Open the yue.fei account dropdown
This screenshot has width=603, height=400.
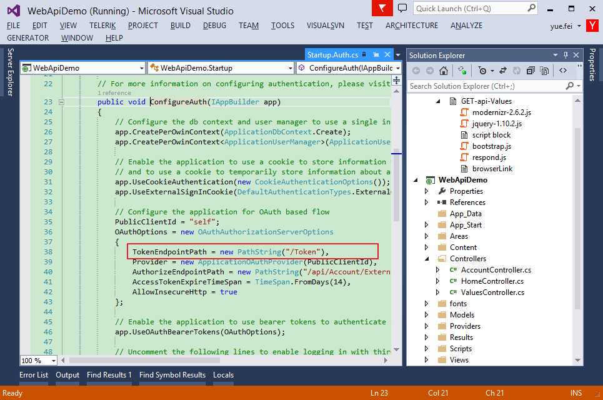[x=579, y=26]
